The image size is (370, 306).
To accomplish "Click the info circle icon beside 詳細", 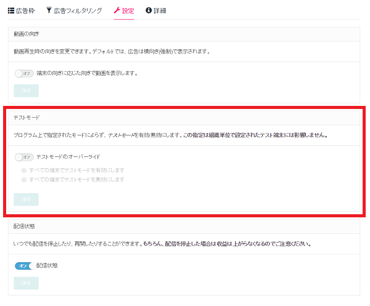I will tap(149, 10).
